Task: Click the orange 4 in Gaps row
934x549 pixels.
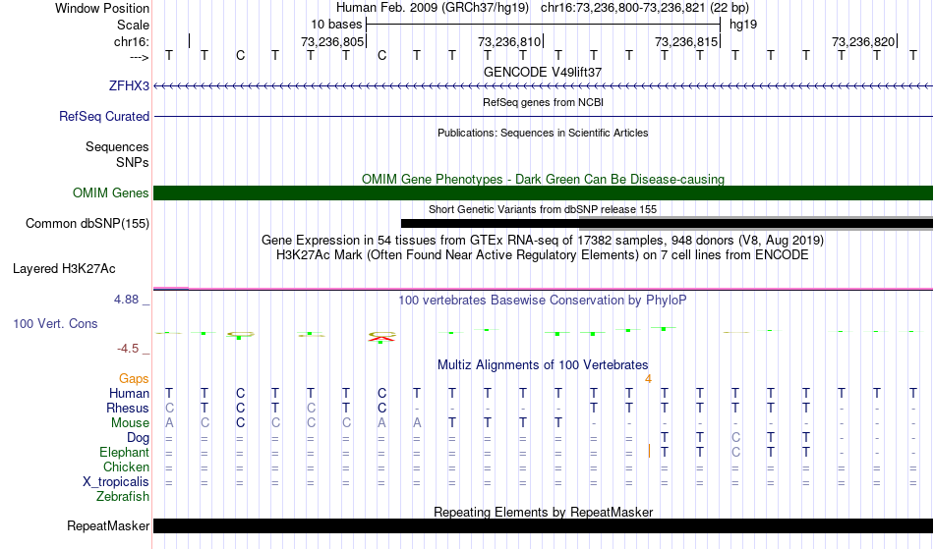Action: click(648, 379)
